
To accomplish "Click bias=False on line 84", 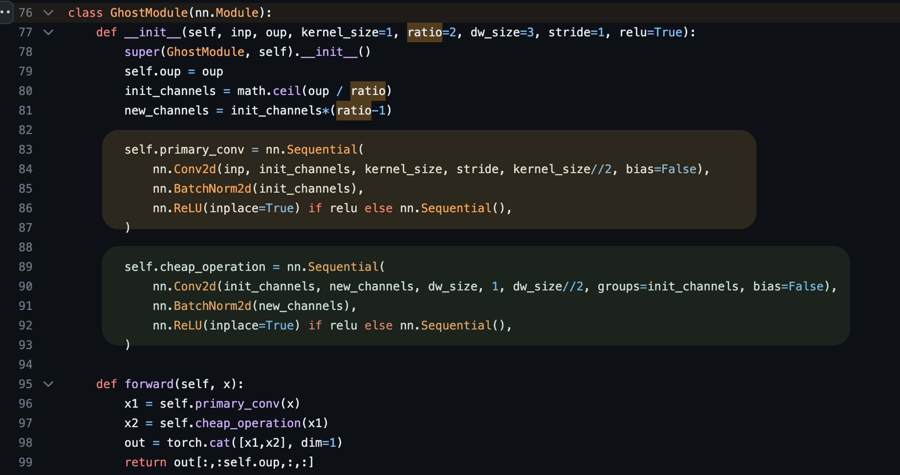I will click(x=661, y=169).
